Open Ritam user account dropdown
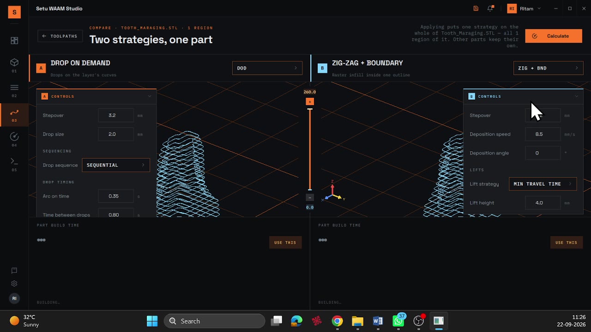This screenshot has width=591, height=332. pos(524,8)
